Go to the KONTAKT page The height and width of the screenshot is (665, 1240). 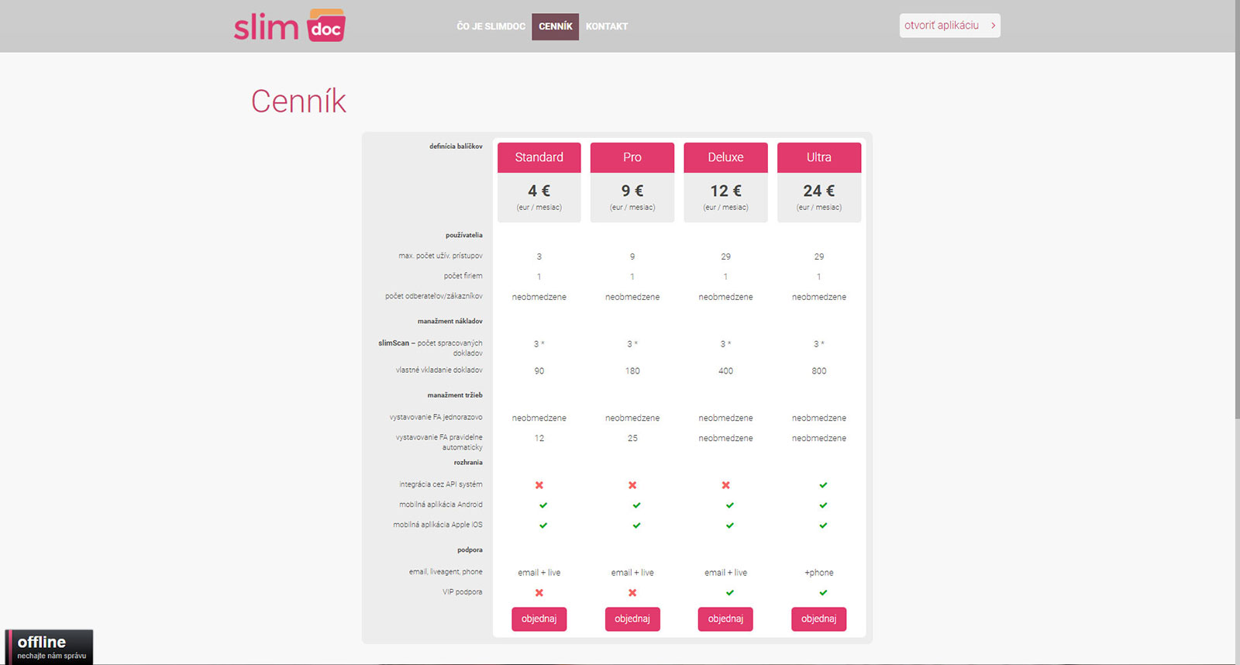tap(607, 26)
